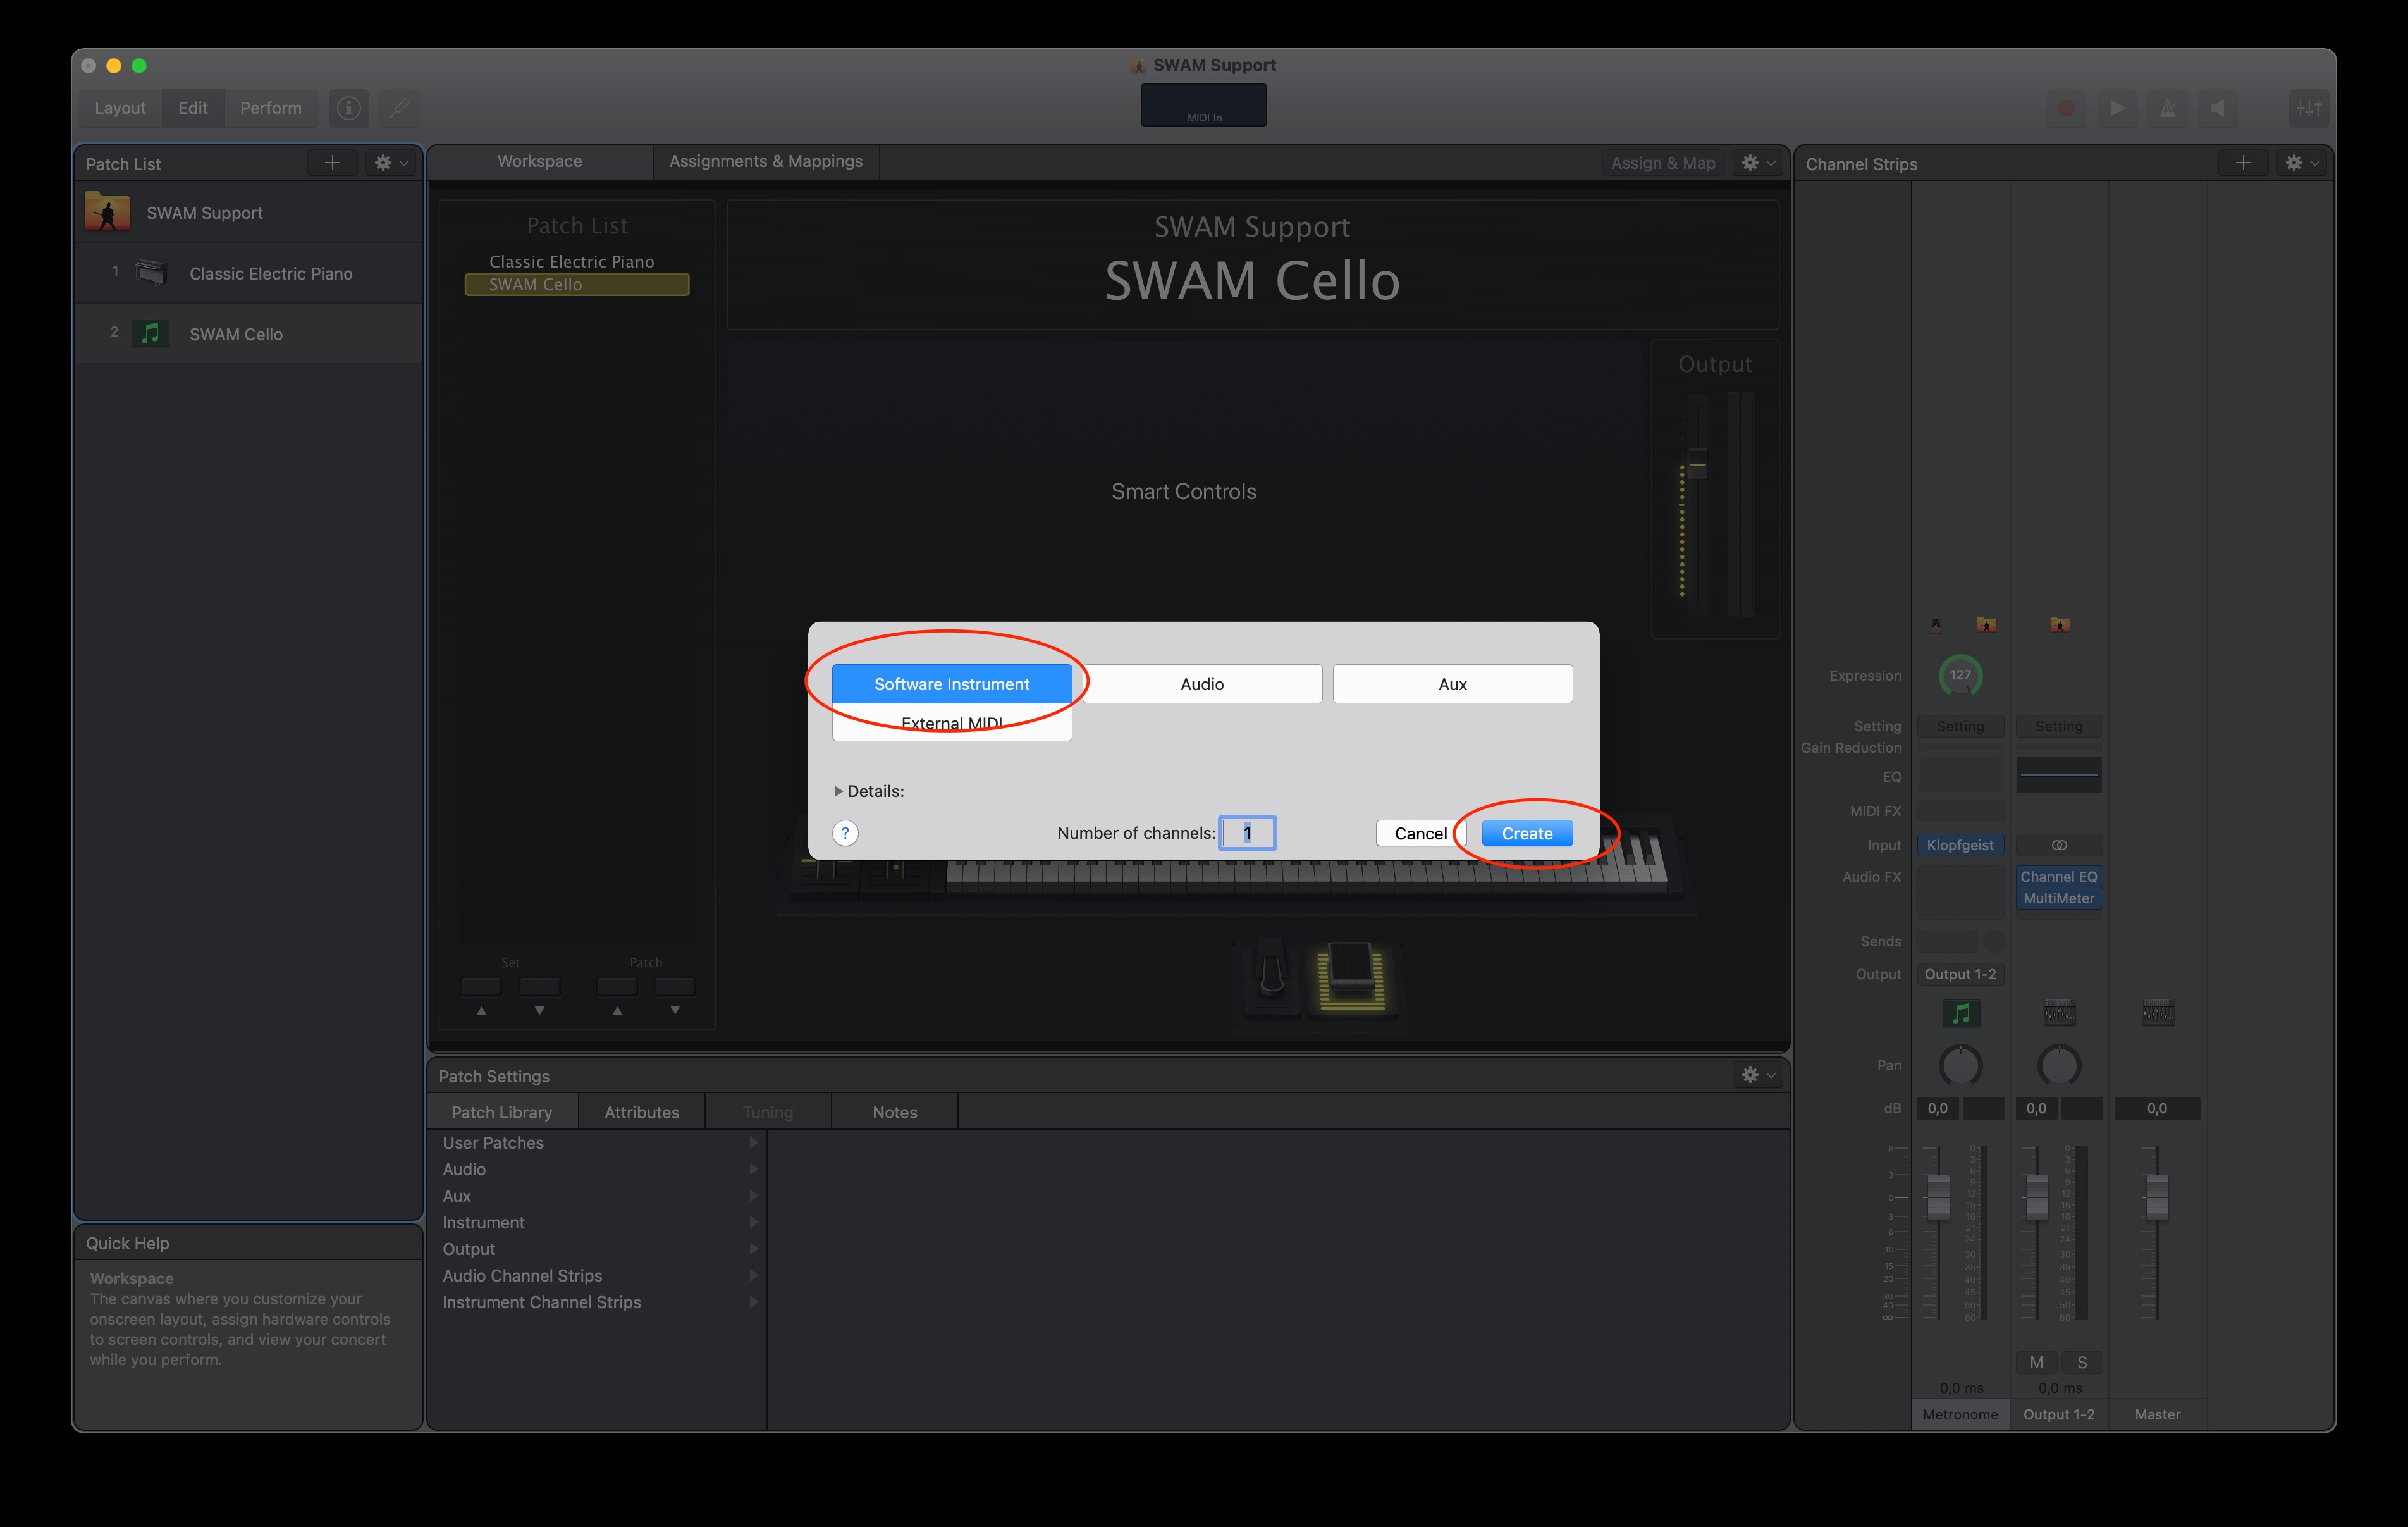
Task: Switch to Edit mode
Action: pyautogui.click(x=193, y=108)
